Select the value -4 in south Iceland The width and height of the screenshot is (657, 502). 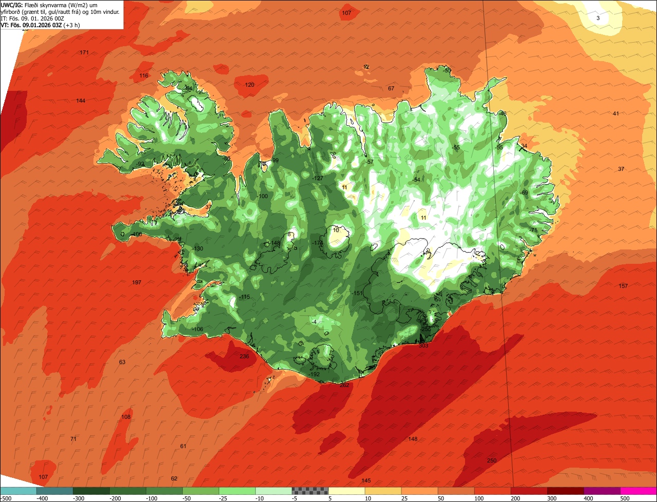pos(314,322)
